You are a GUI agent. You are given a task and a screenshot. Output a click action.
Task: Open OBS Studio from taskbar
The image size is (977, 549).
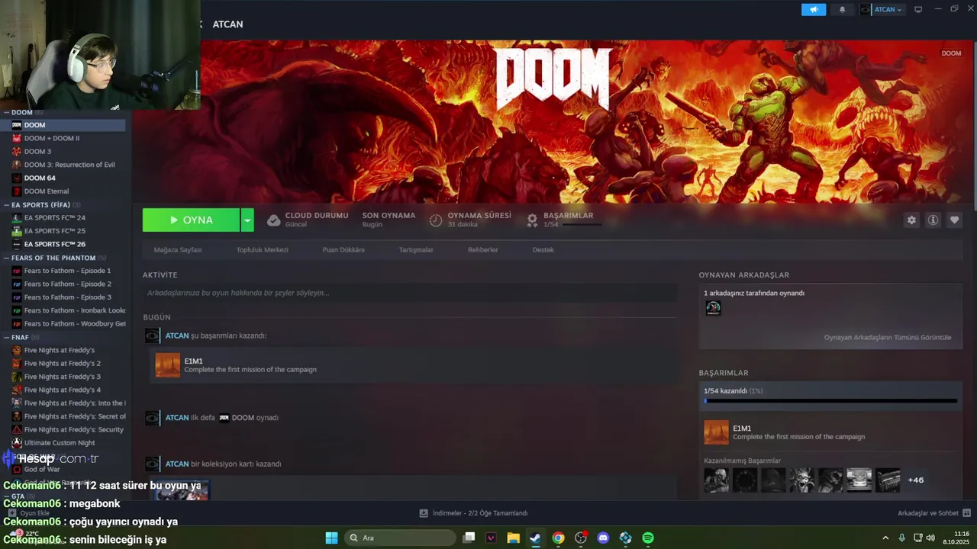pos(581,538)
